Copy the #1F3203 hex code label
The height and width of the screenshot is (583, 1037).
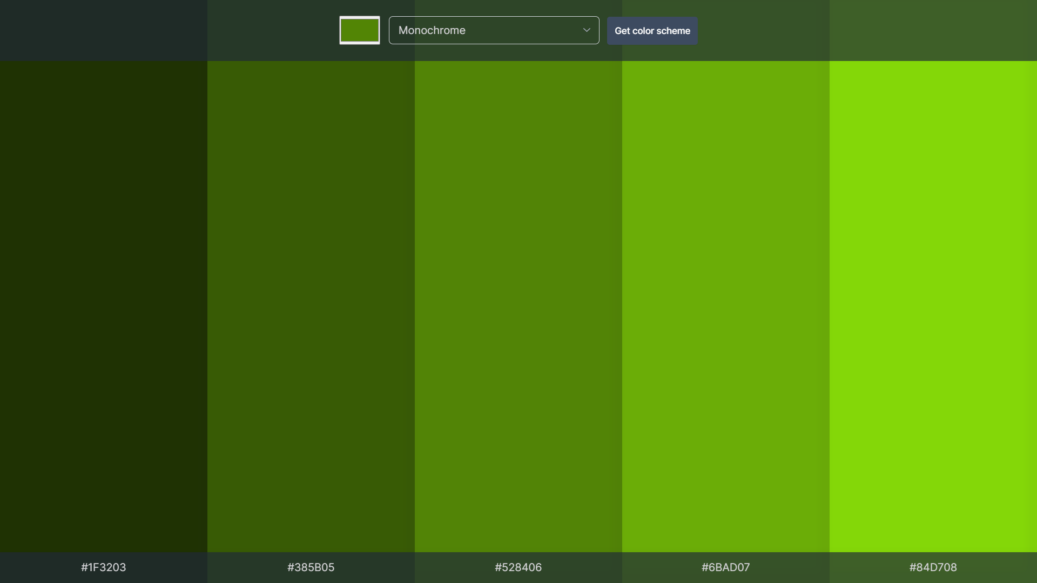tap(104, 567)
